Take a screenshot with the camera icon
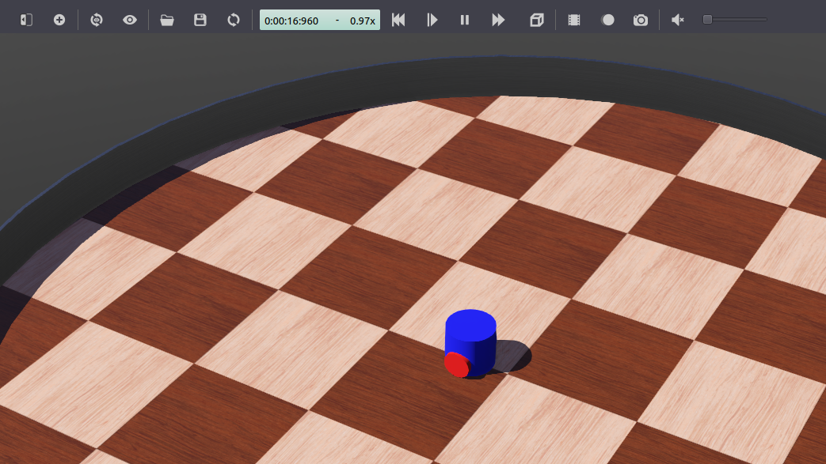The width and height of the screenshot is (826, 464). pyautogui.click(x=640, y=20)
